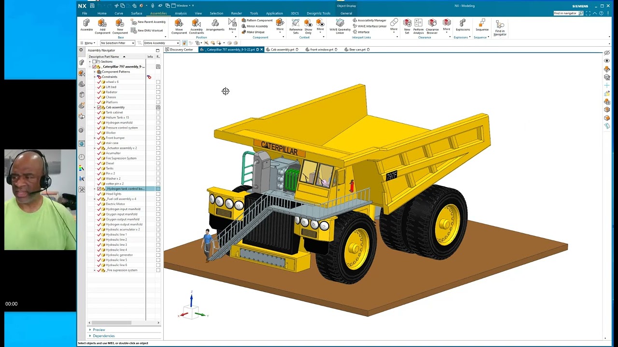Create a New Set for clearance
The image size is (618, 347).
pos(407,27)
